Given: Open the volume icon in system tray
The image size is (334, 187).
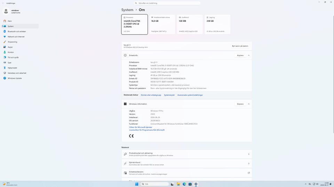Looking at the screenshot, I should (x=317, y=184).
